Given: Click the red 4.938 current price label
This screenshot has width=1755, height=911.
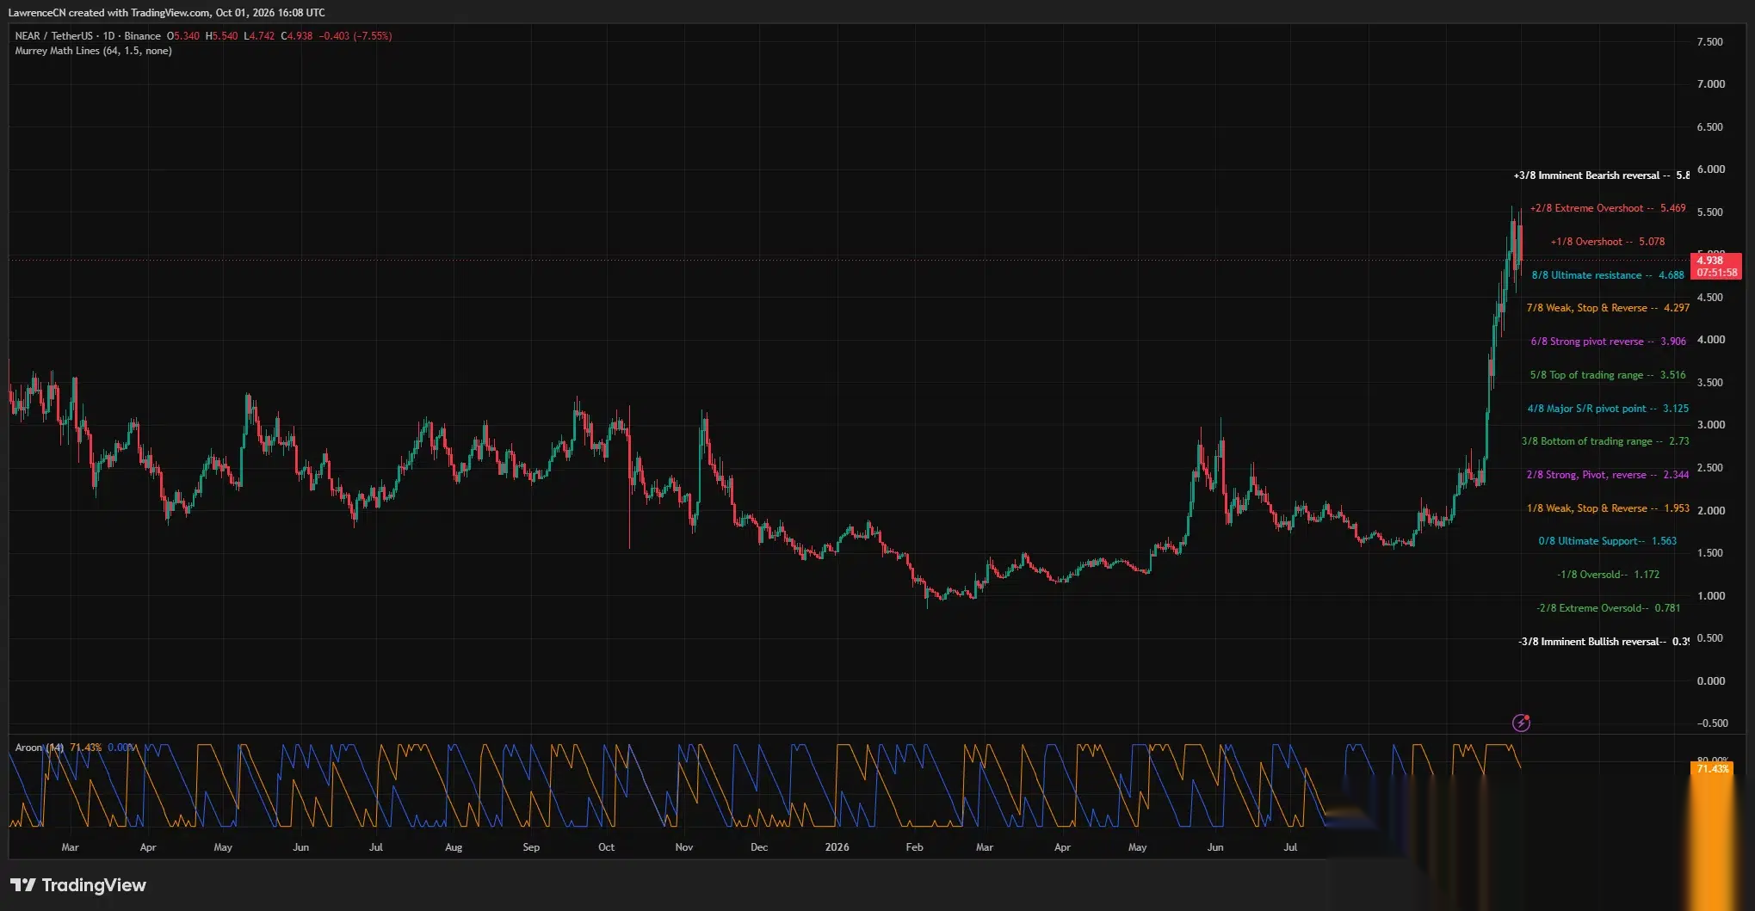Looking at the screenshot, I should (1716, 266).
